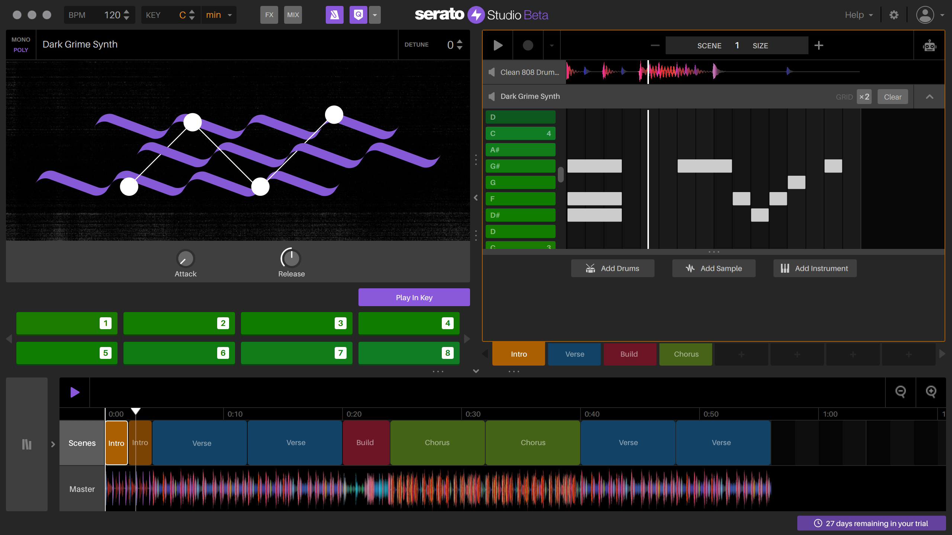Toggle the GRID ×2 setting
The width and height of the screenshot is (952, 535).
point(864,96)
